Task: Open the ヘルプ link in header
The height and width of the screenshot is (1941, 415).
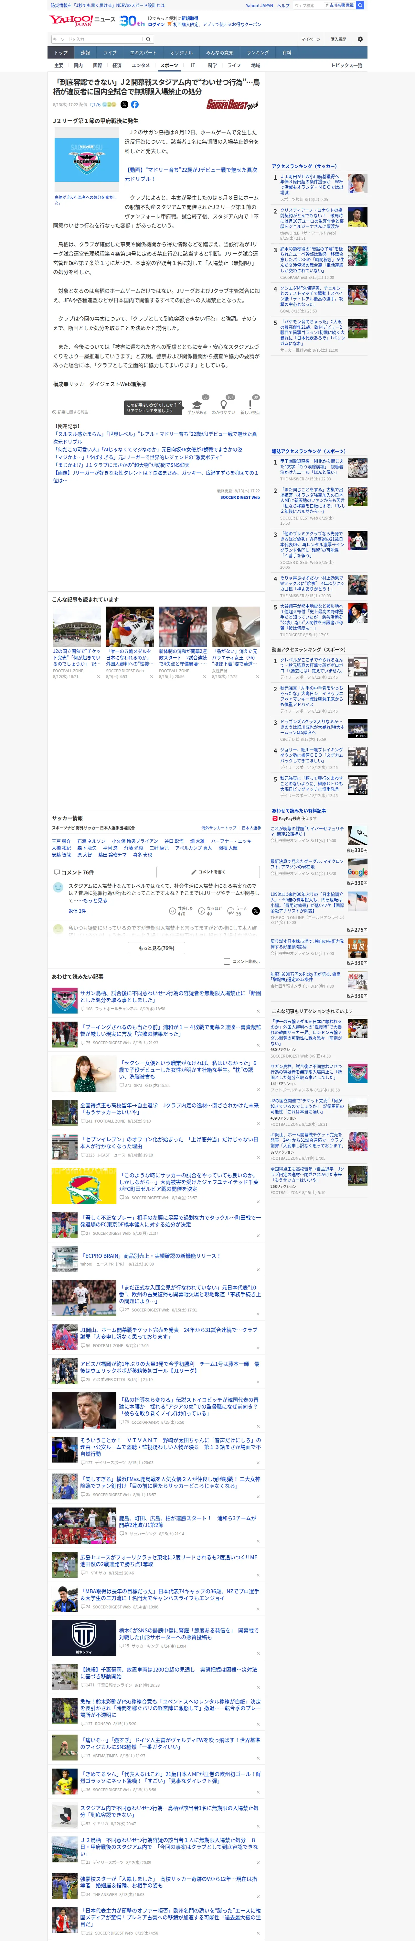Action: click(283, 5)
